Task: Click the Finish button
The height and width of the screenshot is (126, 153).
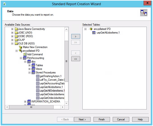Action: 101,119
